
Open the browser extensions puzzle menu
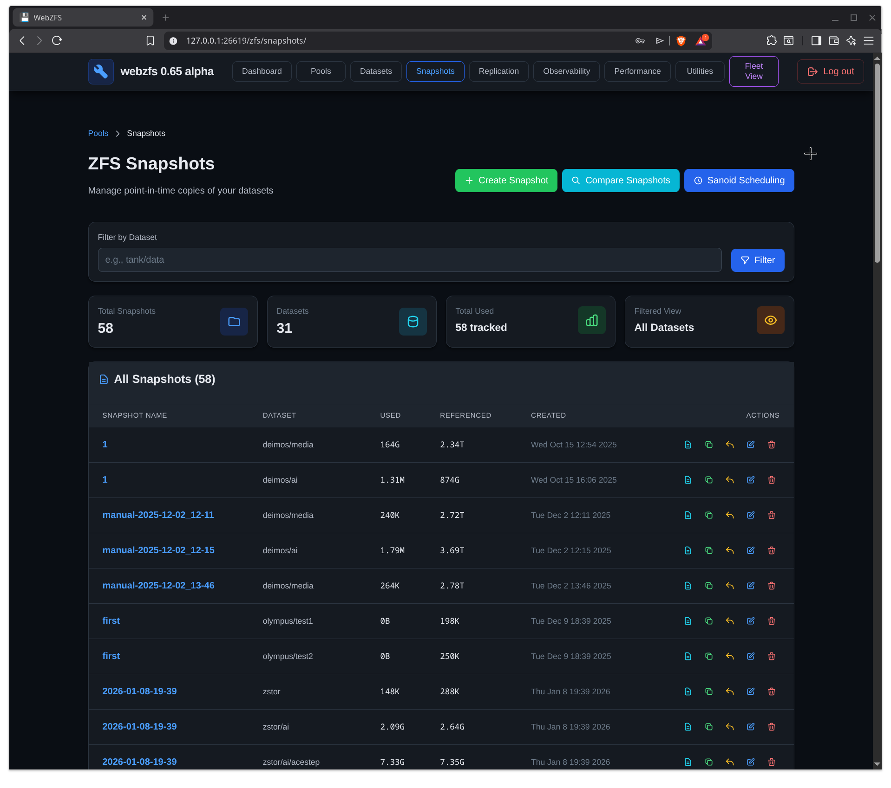pyautogui.click(x=772, y=41)
